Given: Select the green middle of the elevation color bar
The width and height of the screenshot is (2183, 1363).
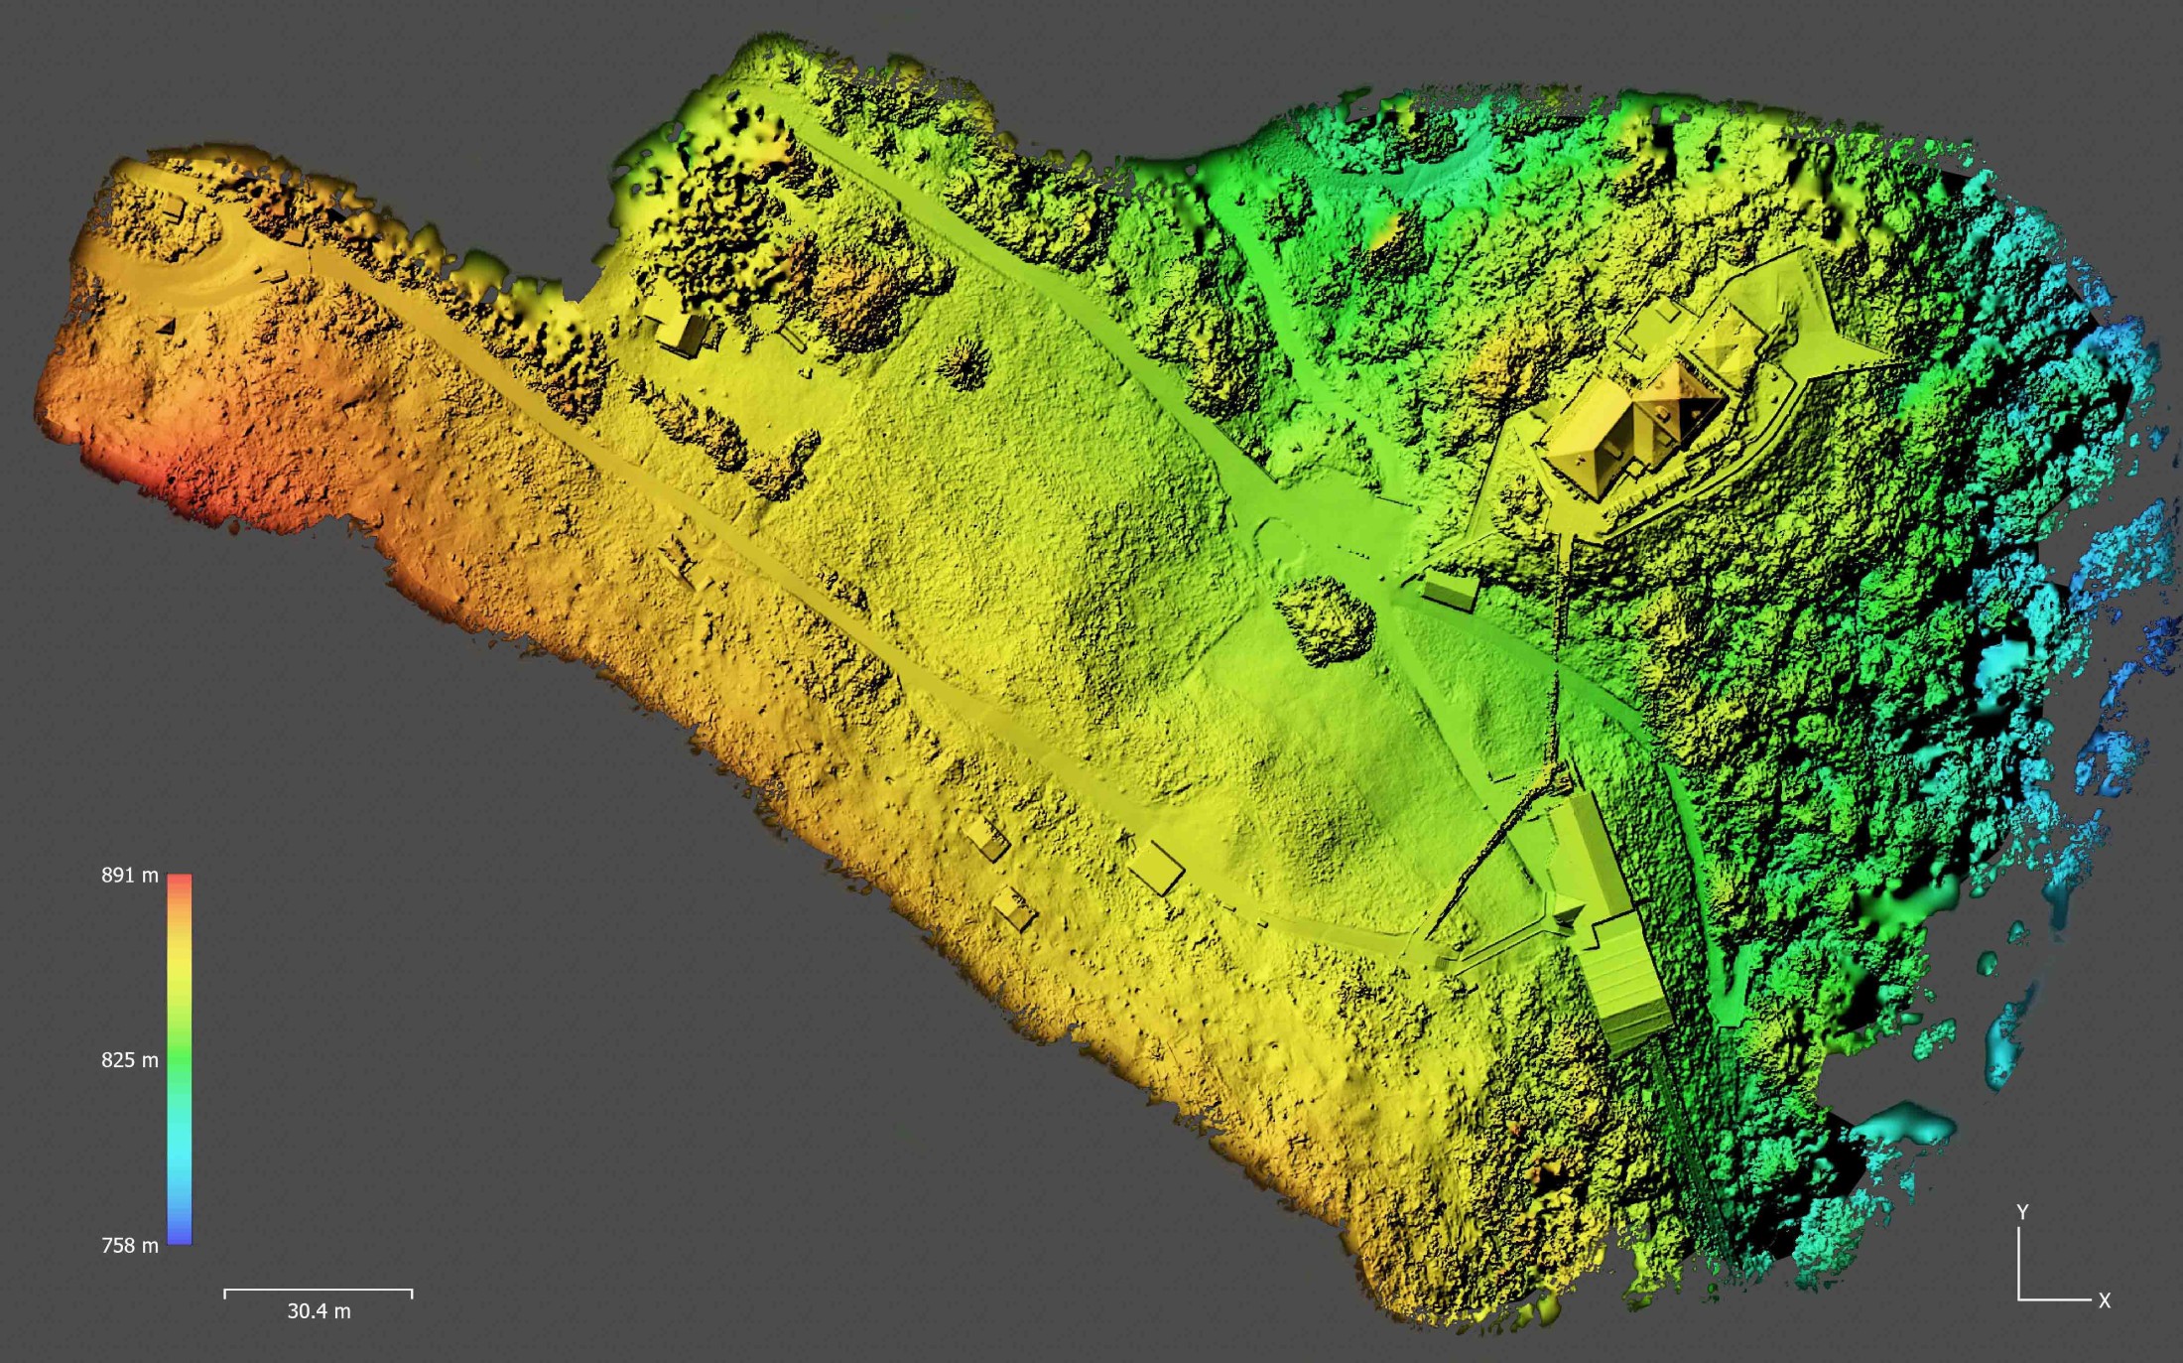Looking at the screenshot, I should pyautogui.click(x=179, y=1059).
